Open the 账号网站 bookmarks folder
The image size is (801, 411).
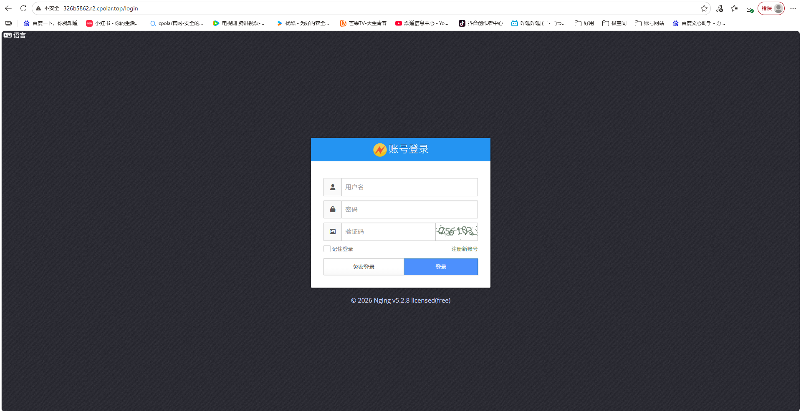point(649,23)
